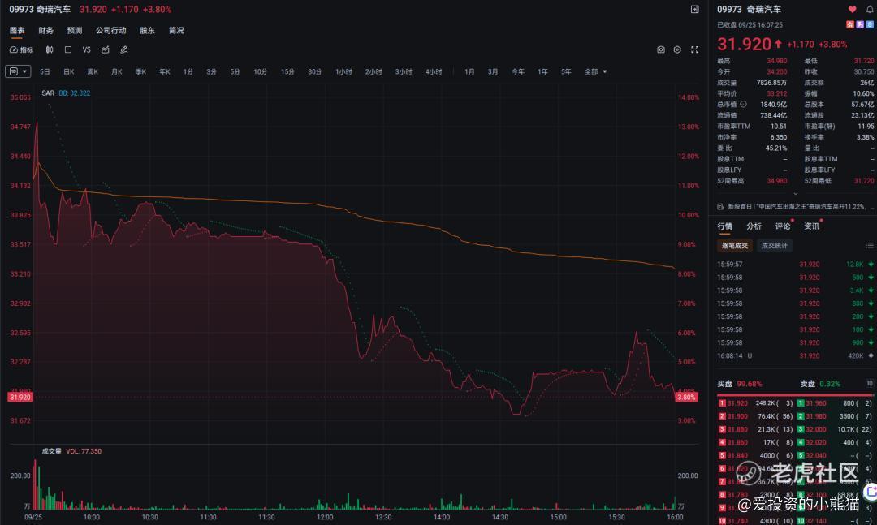This screenshot has width=877, height=525.
Task: Switch chart to 5日 period
Action: 45,71
